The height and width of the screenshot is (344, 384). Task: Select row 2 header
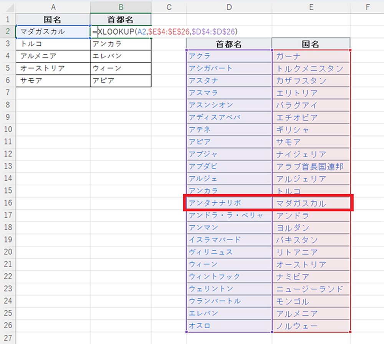coord(8,31)
